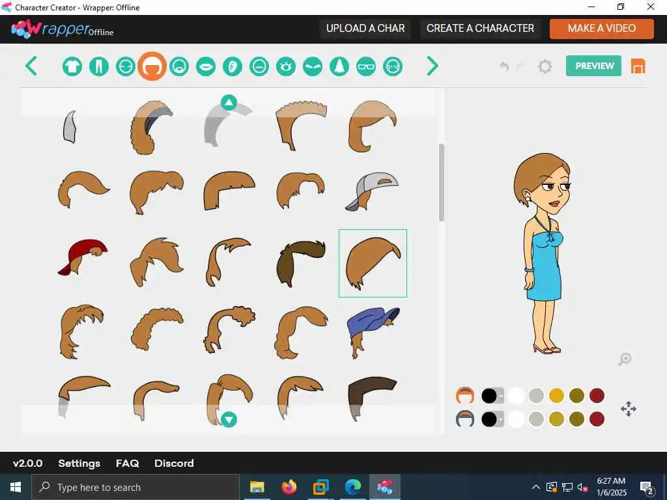This screenshot has height=500, width=667.
Task: Open the Windows Start menu
Action: point(16,487)
